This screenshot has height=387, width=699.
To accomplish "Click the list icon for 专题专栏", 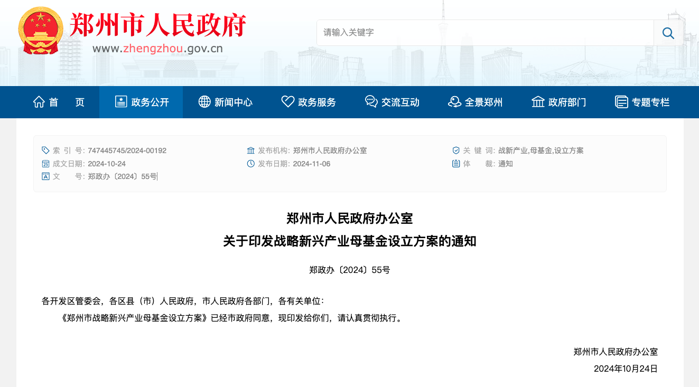I will 621,102.
